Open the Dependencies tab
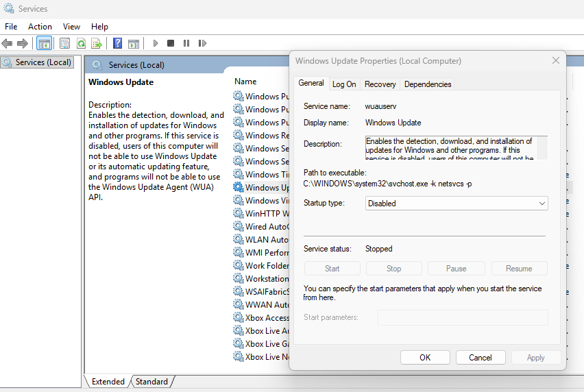The image size is (584, 392). click(x=428, y=84)
